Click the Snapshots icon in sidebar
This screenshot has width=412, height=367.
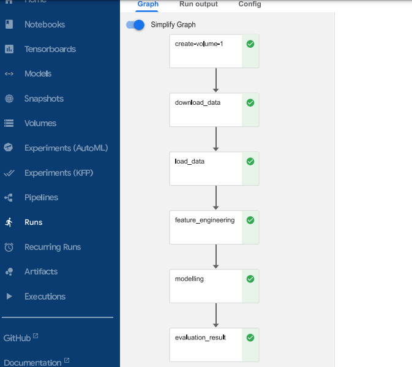coord(9,99)
